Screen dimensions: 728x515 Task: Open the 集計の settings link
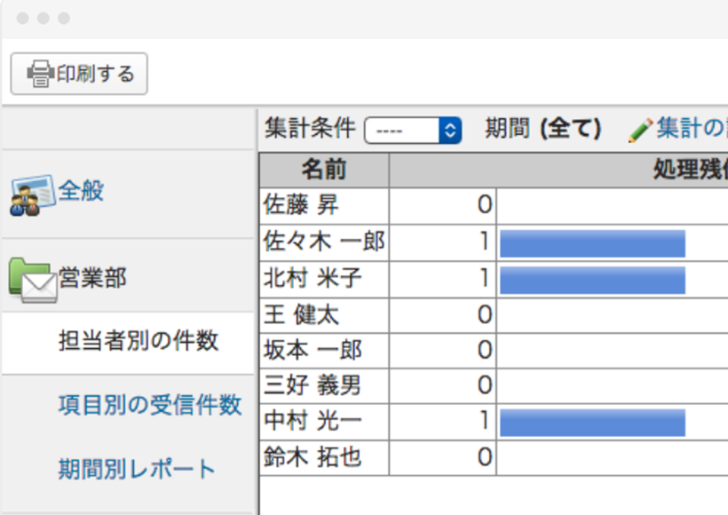click(692, 128)
